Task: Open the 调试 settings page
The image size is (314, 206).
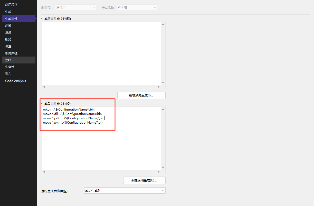Action: click(8, 25)
